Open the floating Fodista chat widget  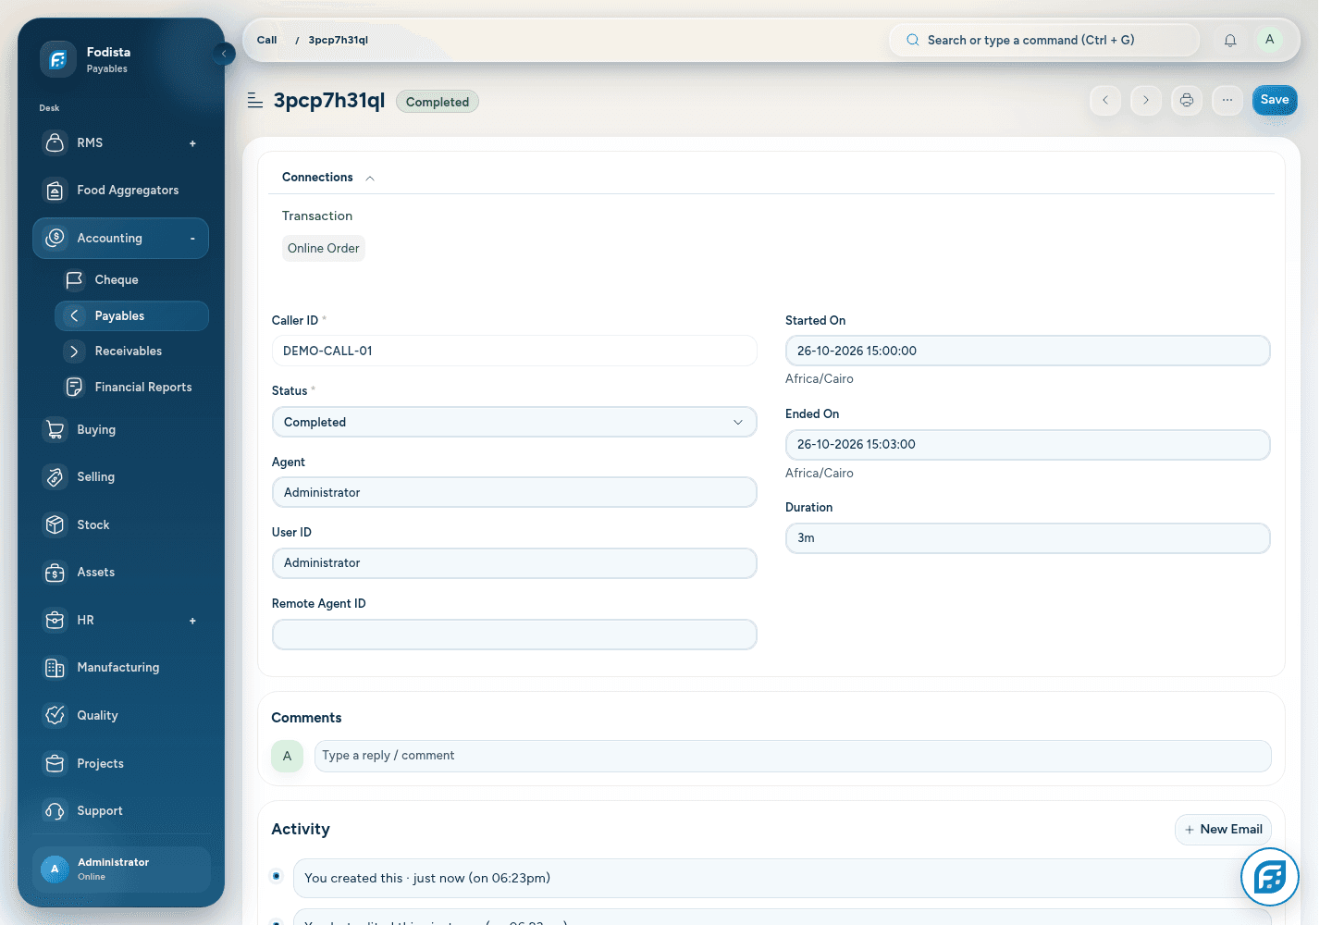pyautogui.click(x=1270, y=877)
